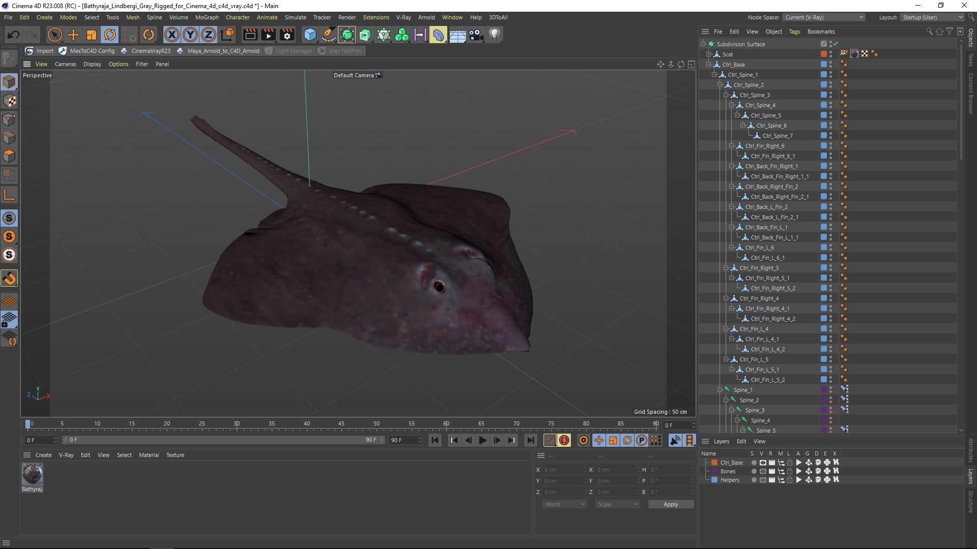Collapse the Subdivision Surface node
This screenshot has height=549, width=977.
[703, 44]
